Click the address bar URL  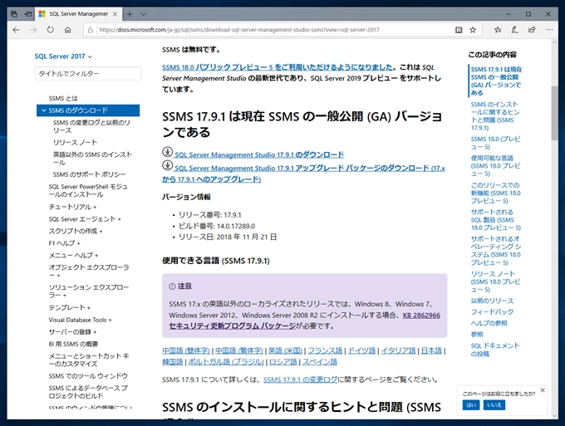(x=239, y=30)
